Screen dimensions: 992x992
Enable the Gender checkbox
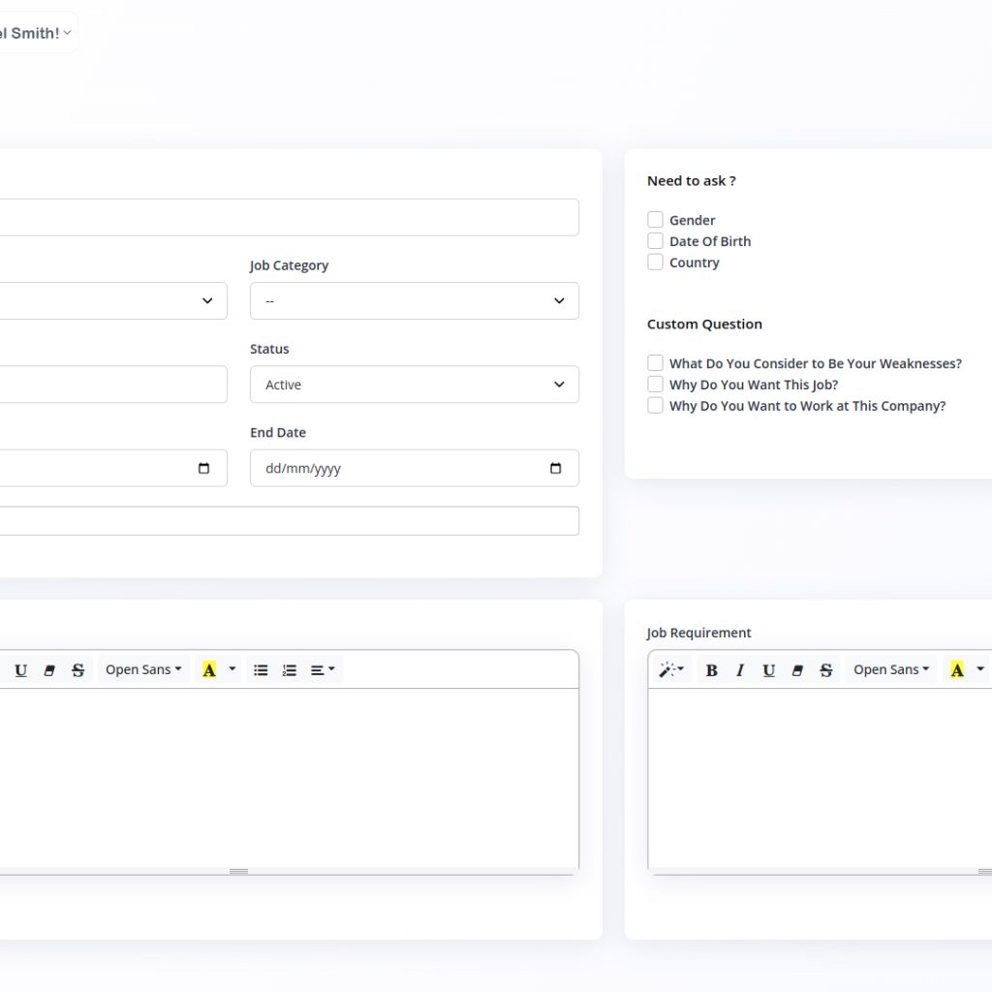point(656,220)
